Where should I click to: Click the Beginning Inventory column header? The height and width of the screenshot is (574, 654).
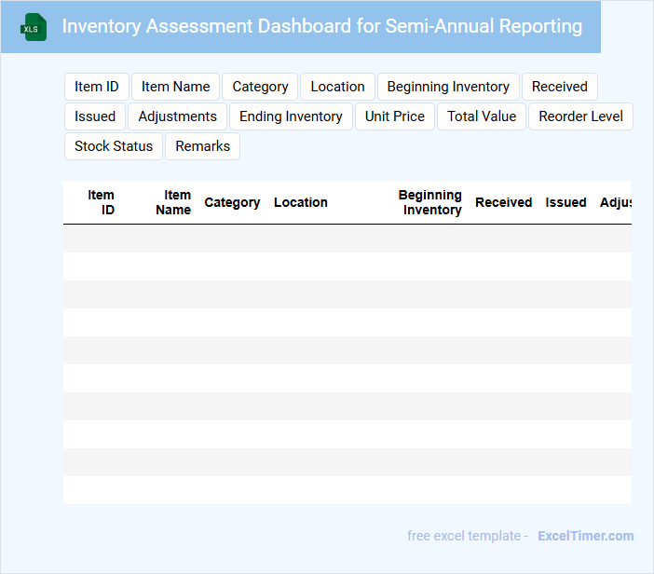[429, 202]
